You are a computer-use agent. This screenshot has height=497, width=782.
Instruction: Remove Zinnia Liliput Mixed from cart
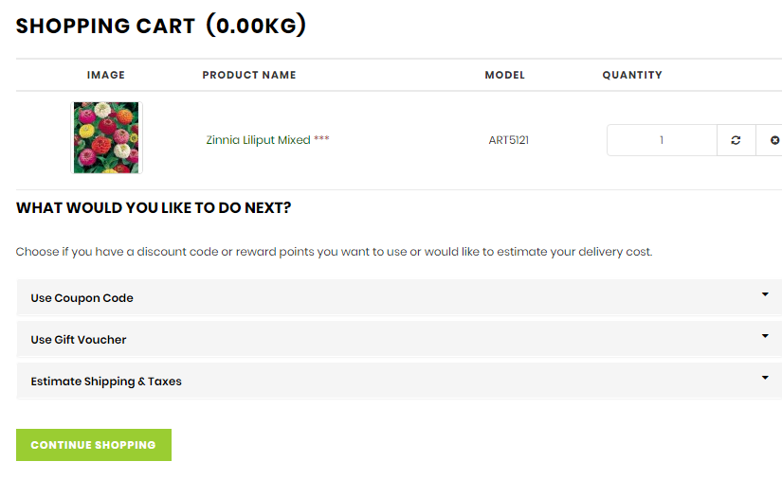tap(773, 140)
